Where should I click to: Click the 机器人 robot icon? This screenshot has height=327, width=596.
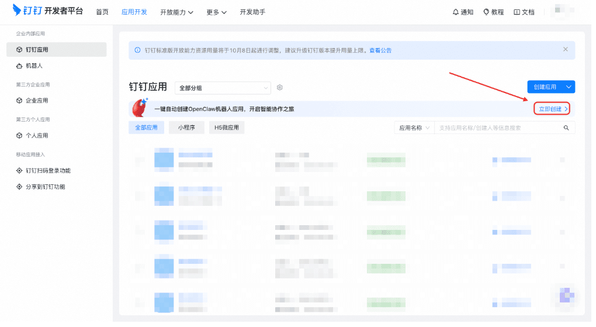click(x=19, y=67)
